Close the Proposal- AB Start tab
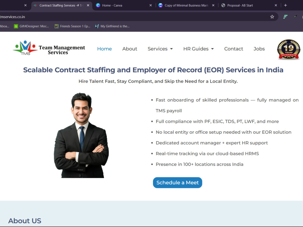 [x=276, y=5]
